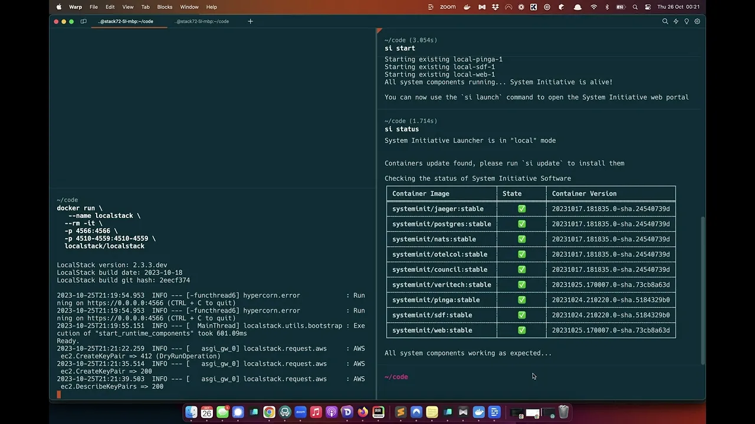Screen dimensions: 755x424
Task: Select the 'si status' command block
Action: point(402,129)
